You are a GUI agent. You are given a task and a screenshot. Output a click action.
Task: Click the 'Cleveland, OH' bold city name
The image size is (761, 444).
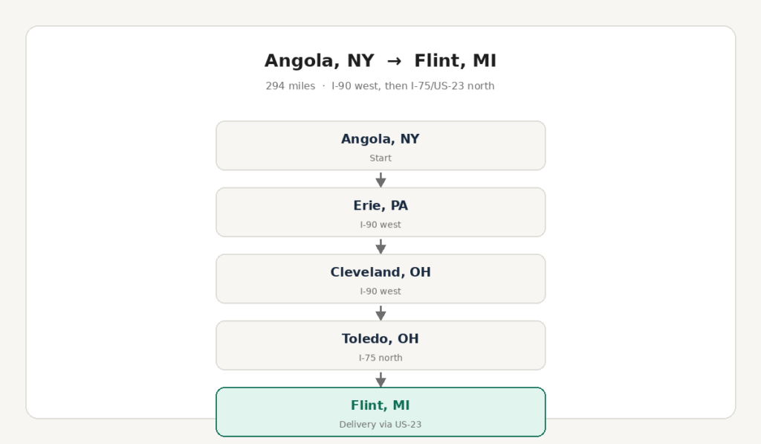[x=380, y=272]
